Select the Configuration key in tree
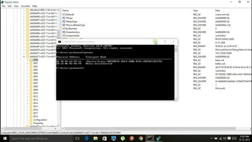Viewport: 252px width, 142px height. click(40, 120)
